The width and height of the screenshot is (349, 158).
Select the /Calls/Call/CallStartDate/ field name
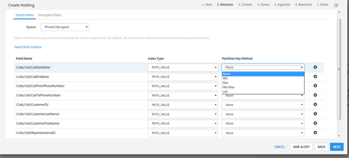pyautogui.click(x=33, y=68)
